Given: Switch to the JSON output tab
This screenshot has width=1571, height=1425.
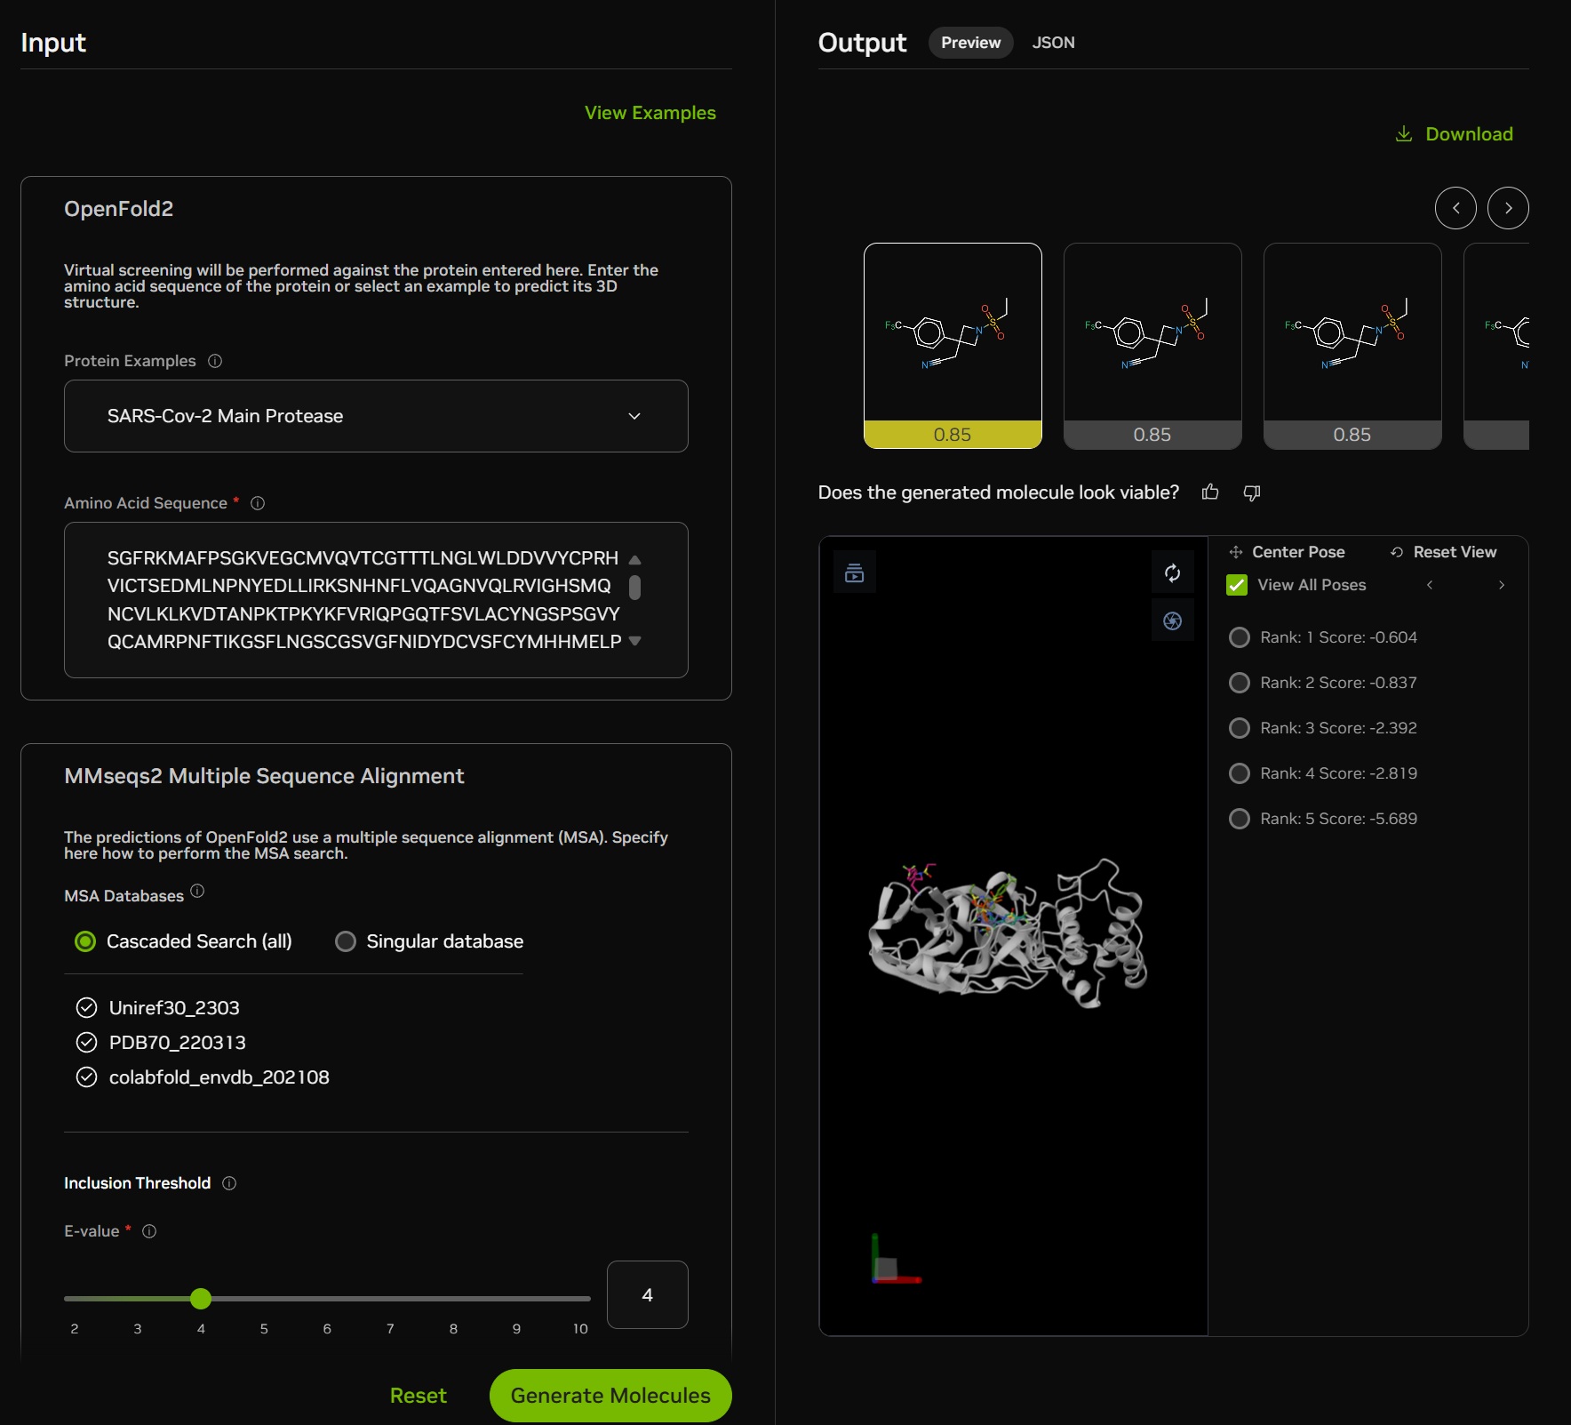Looking at the screenshot, I should tap(1053, 43).
